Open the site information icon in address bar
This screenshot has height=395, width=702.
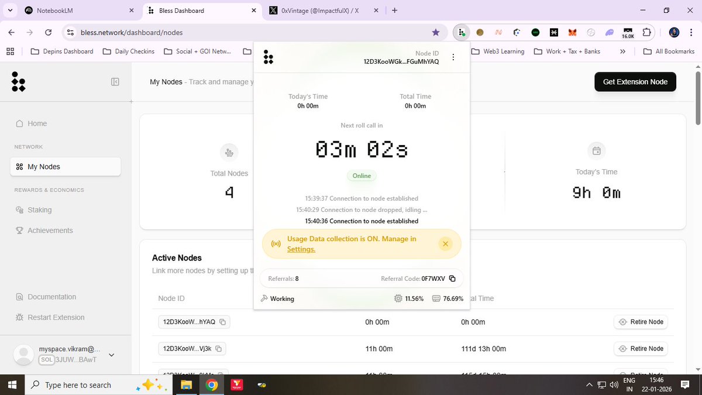click(x=70, y=33)
